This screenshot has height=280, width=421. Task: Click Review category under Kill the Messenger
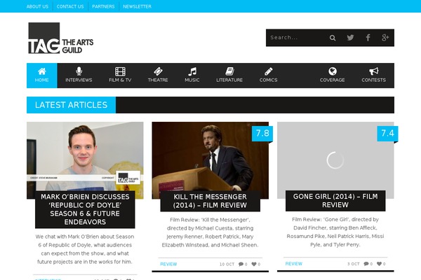(x=168, y=264)
